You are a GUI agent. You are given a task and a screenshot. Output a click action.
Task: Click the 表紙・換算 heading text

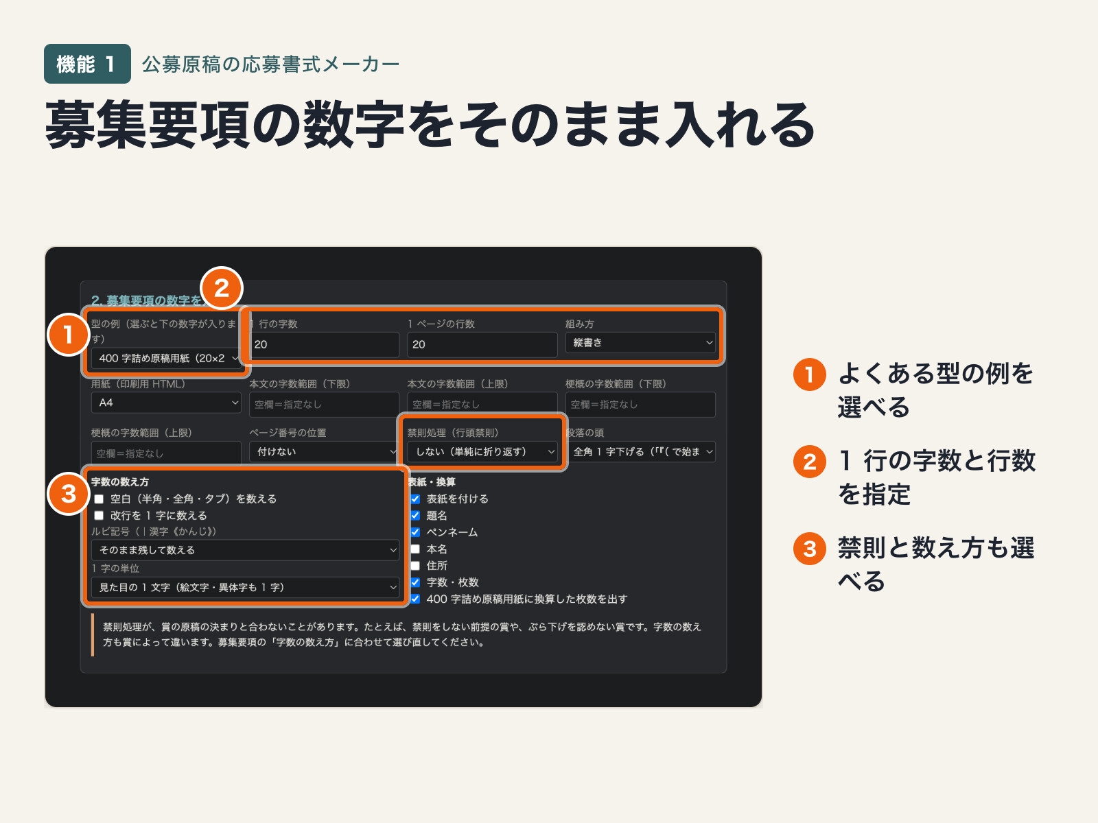pyautogui.click(x=432, y=482)
